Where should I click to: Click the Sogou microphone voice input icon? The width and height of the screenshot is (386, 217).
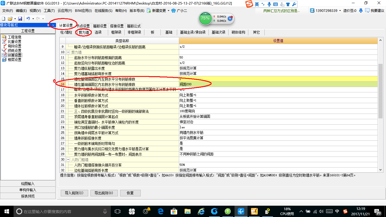click(x=269, y=4)
